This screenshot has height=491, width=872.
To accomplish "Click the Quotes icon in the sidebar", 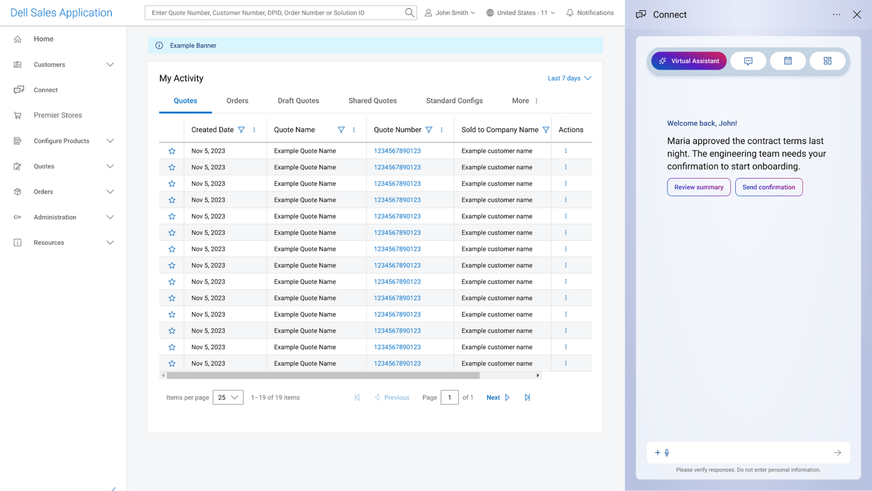I will [x=18, y=166].
